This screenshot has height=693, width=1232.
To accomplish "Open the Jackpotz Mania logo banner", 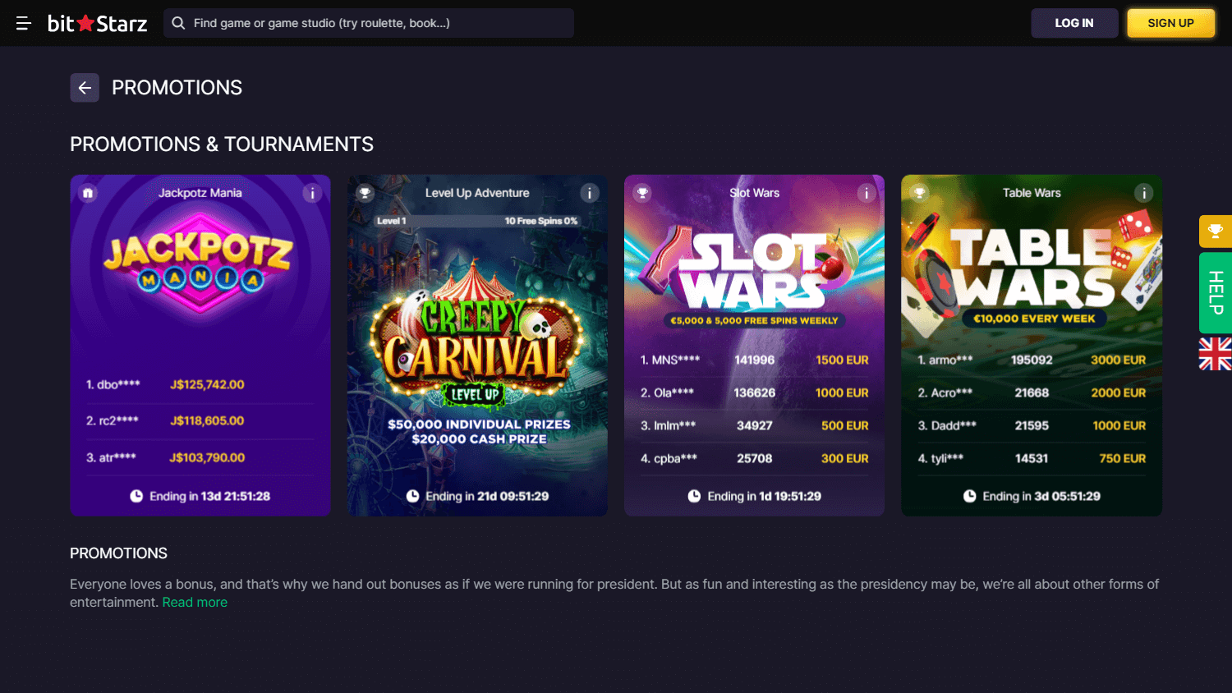I will tap(199, 263).
